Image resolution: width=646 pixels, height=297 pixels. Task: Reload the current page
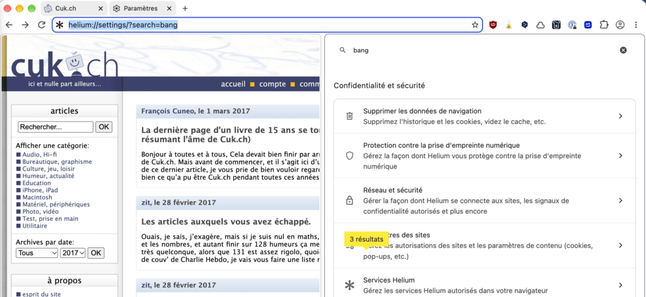pyautogui.click(x=41, y=25)
